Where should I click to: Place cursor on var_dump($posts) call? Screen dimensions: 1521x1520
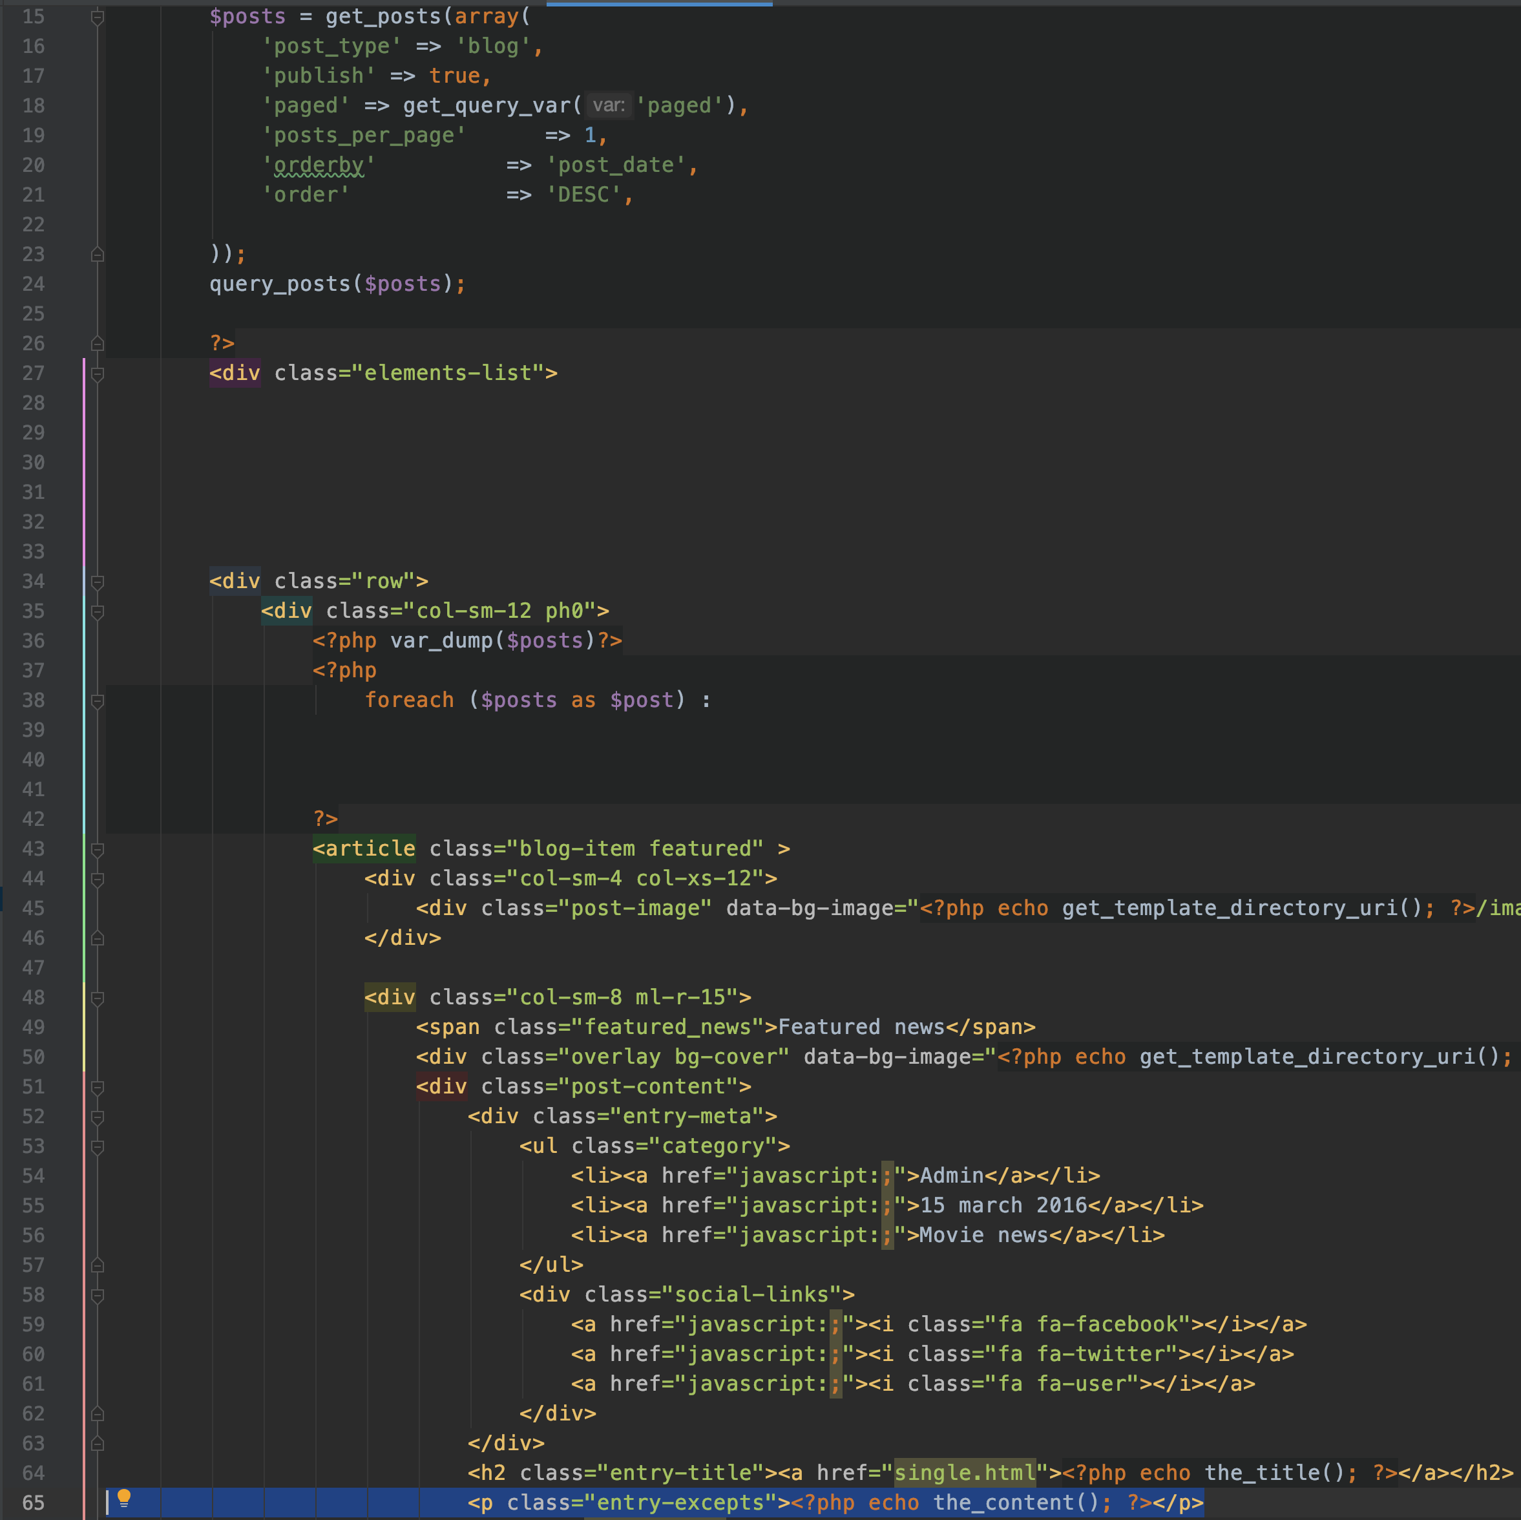tap(441, 641)
